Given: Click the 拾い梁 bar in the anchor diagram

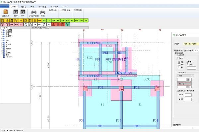Looking at the screenshot, I should tap(184, 84).
